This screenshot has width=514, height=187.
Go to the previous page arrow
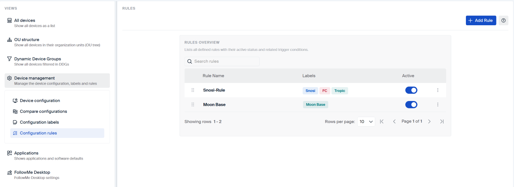[x=394, y=121]
